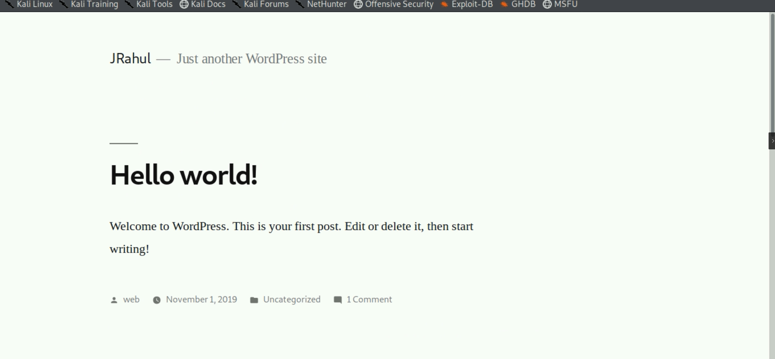
Task: View comments via the 1 Comment link
Action: pos(369,299)
